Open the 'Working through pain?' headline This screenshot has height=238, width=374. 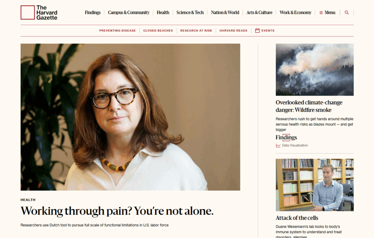tap(117, 211)
